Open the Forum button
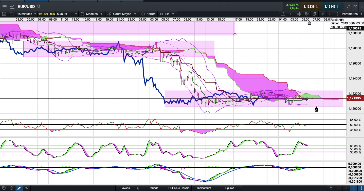The image size is (364, 191). coord(148,14)
